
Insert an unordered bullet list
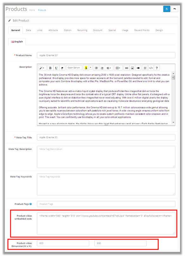(x=96, y=68)
